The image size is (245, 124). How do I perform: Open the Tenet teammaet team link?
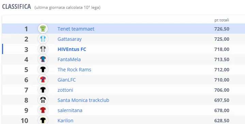point(76,29)
